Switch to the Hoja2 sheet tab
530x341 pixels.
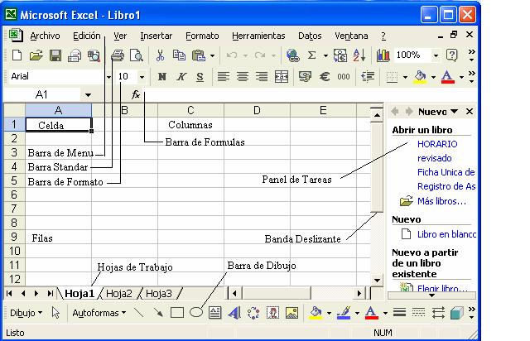click(119, 293)
